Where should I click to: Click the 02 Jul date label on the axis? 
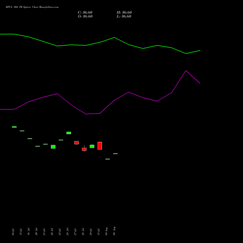(13, 232)
